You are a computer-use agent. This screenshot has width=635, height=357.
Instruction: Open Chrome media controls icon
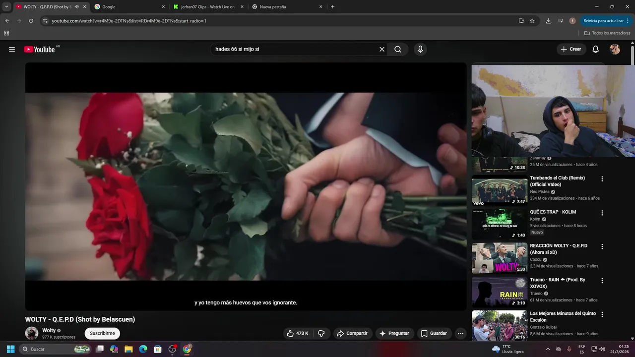pyautogui.click(x=561, y=21)
